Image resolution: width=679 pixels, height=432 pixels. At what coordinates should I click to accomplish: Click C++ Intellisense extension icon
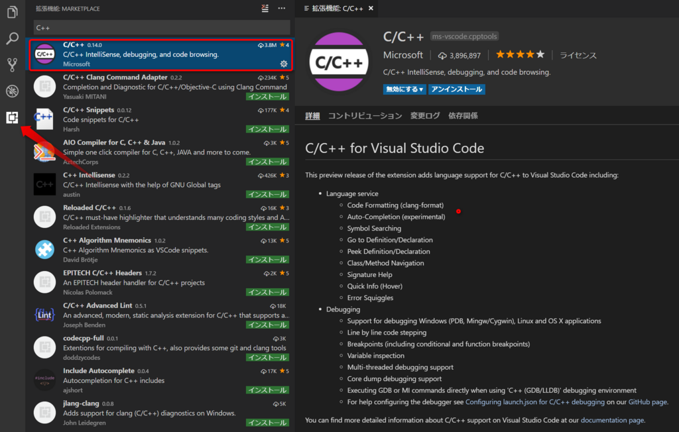click(x=44, y=184)
